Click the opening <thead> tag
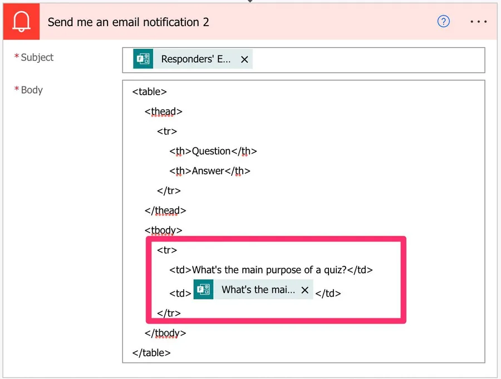This screenshot has width=501, height=379. click(163, 111)
